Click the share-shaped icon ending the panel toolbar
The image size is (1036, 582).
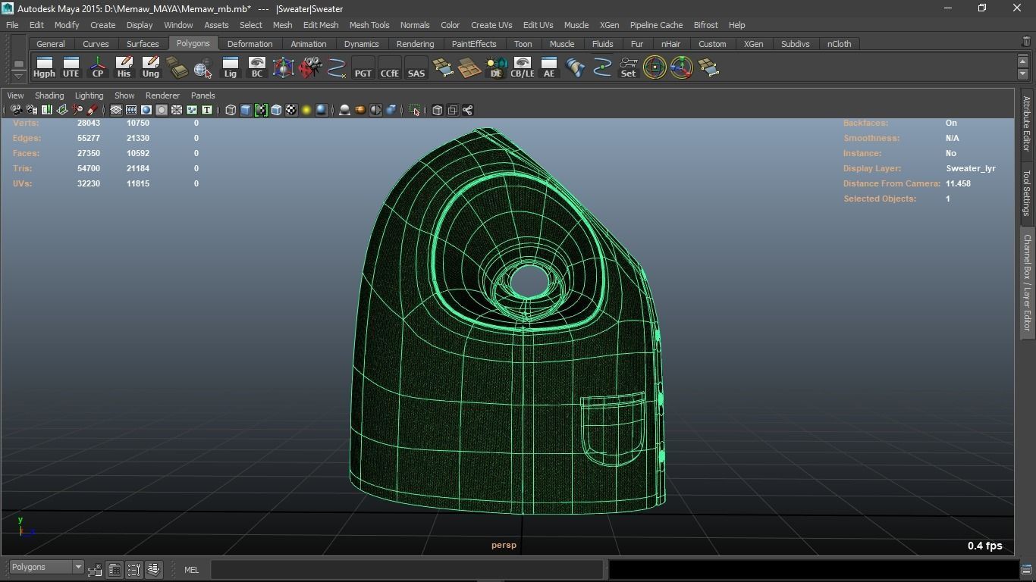468,110
